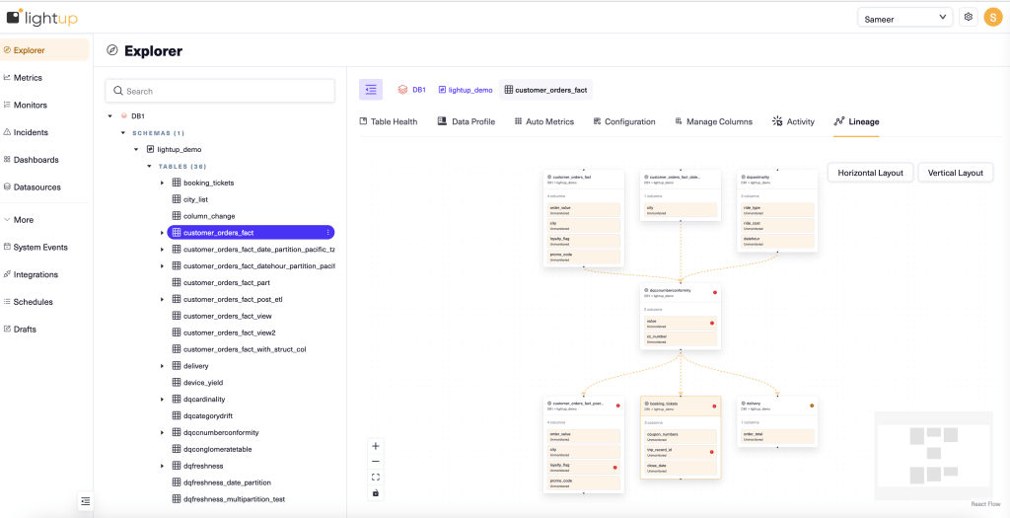This screenshot has width=1010, height=518.
Task: Click the Vertical Layout button
Action: point(955,173)
